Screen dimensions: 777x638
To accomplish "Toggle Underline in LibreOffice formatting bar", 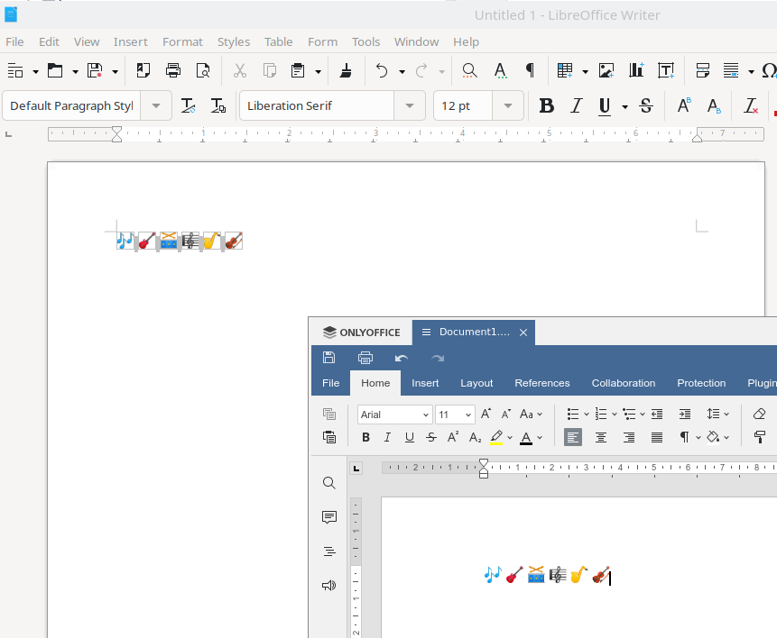I will [x=605, y=106].
